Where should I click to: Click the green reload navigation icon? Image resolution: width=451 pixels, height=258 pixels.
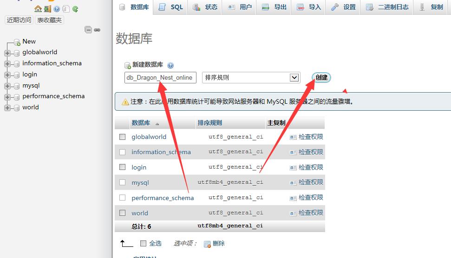tap(75, 9)
